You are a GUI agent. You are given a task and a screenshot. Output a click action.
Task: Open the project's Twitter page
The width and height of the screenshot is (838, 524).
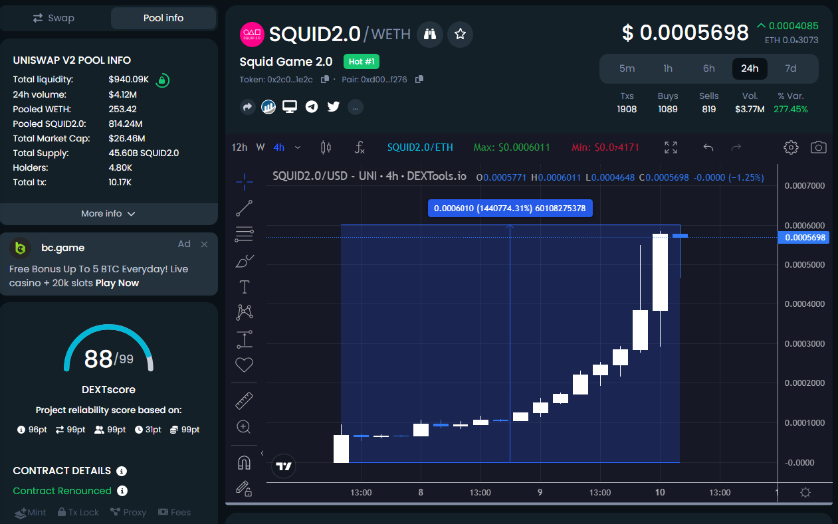[x=333, y=107]
